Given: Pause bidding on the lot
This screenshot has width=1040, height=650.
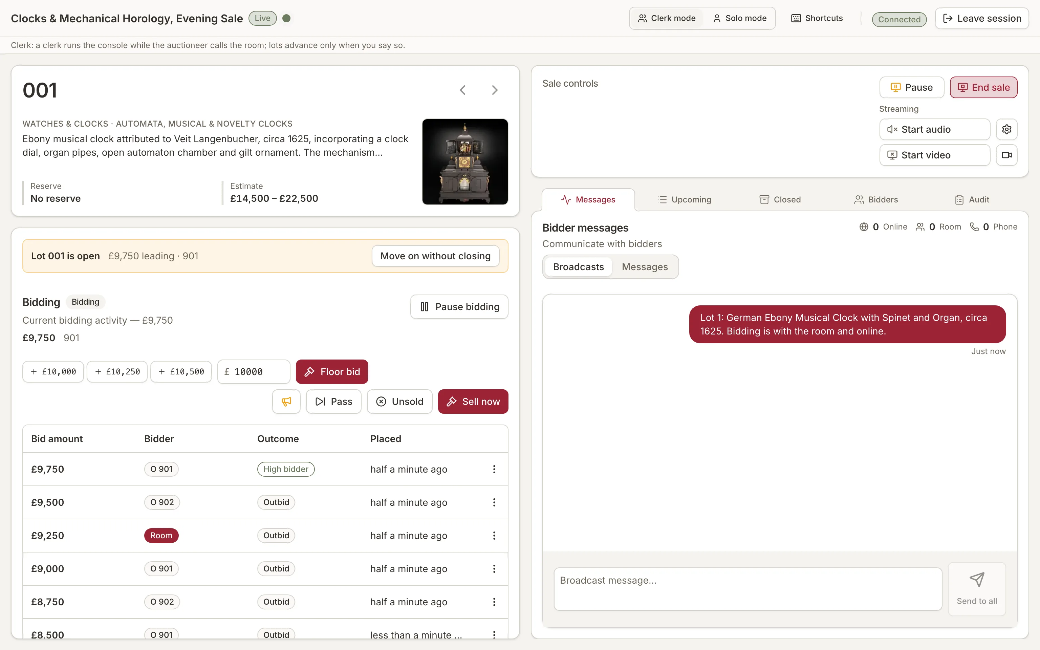Looking at the screenshot, I should [459, 307].
